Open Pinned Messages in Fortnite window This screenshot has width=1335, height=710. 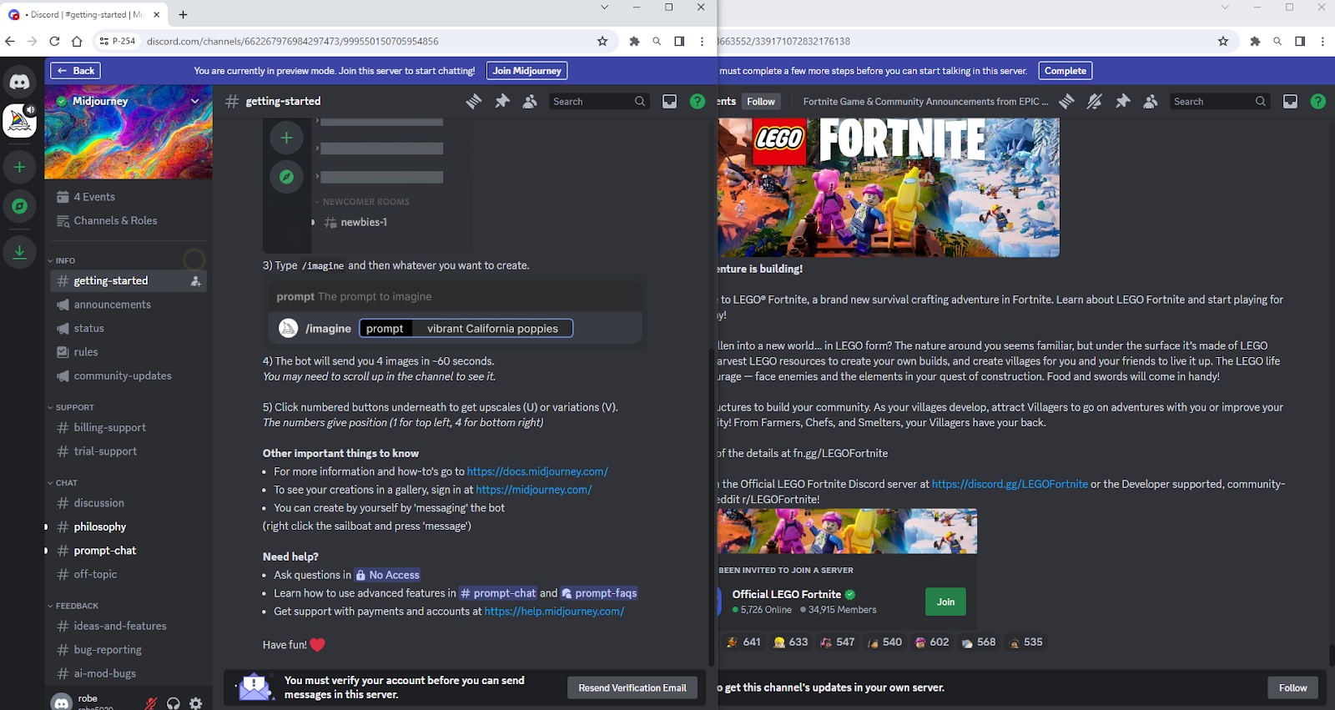(x=1123, y=101)
